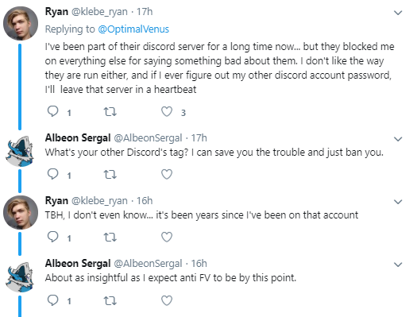Open options chevron on Albeon's 16h tweet

[x=398, y=265]
